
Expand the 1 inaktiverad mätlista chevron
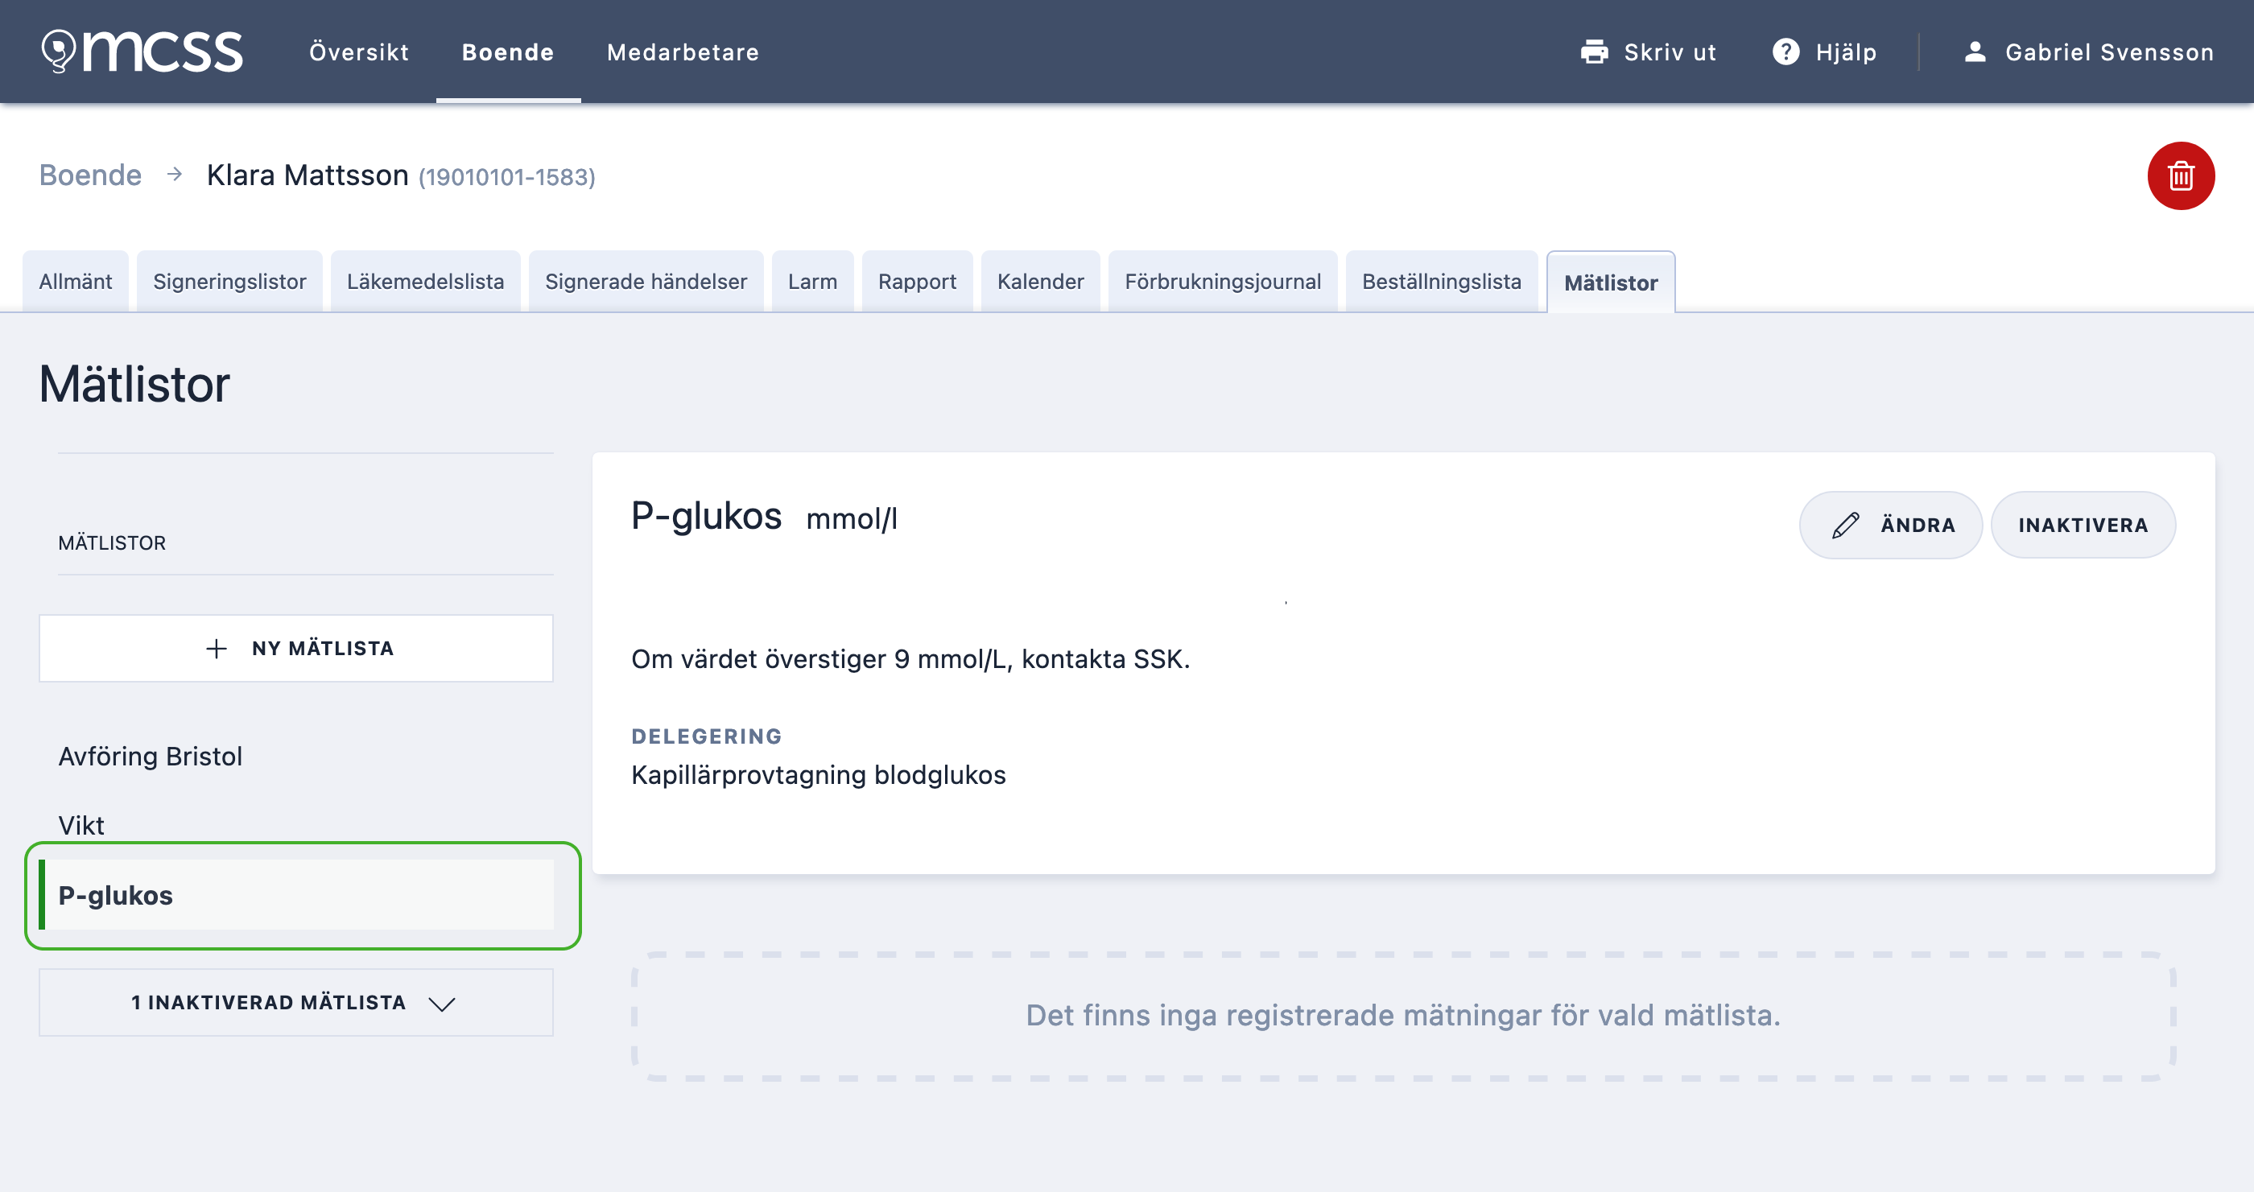tap(442, 1003)
